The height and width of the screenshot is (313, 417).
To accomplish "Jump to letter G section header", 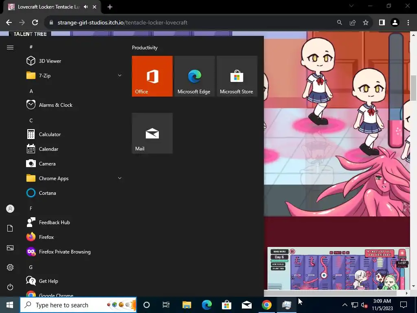I will coord(31,267).
